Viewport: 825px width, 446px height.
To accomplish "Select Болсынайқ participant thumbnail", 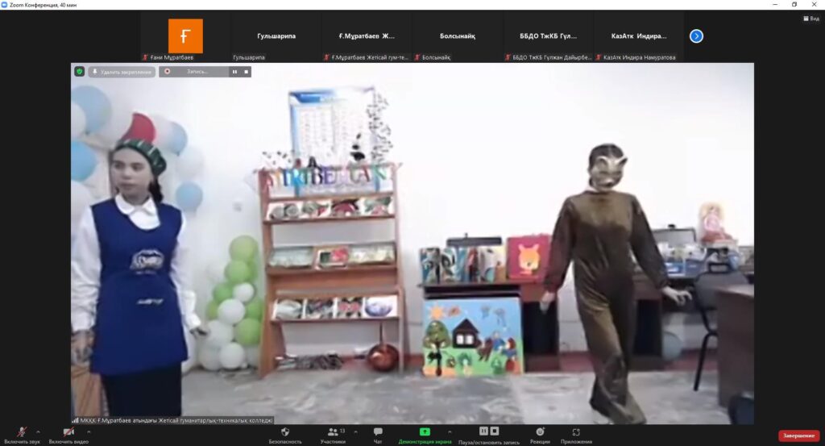I will (x=458, y=35).
